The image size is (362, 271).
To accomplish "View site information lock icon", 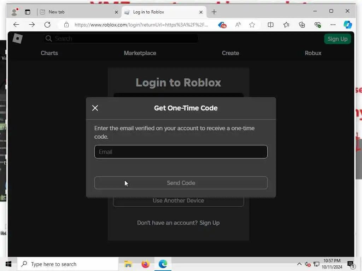I will pos(66,25).
